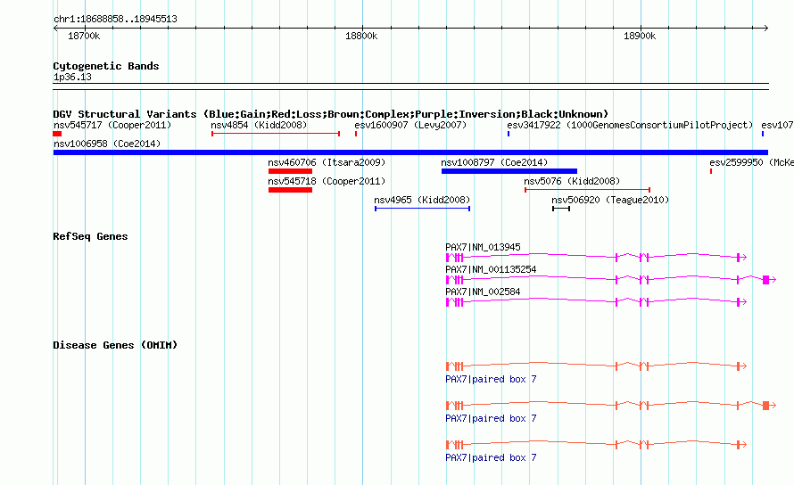The width and height of the screenshot is (794, 485).
Task: Click the small esv3417922 blue marker
Action: point(509,134)
